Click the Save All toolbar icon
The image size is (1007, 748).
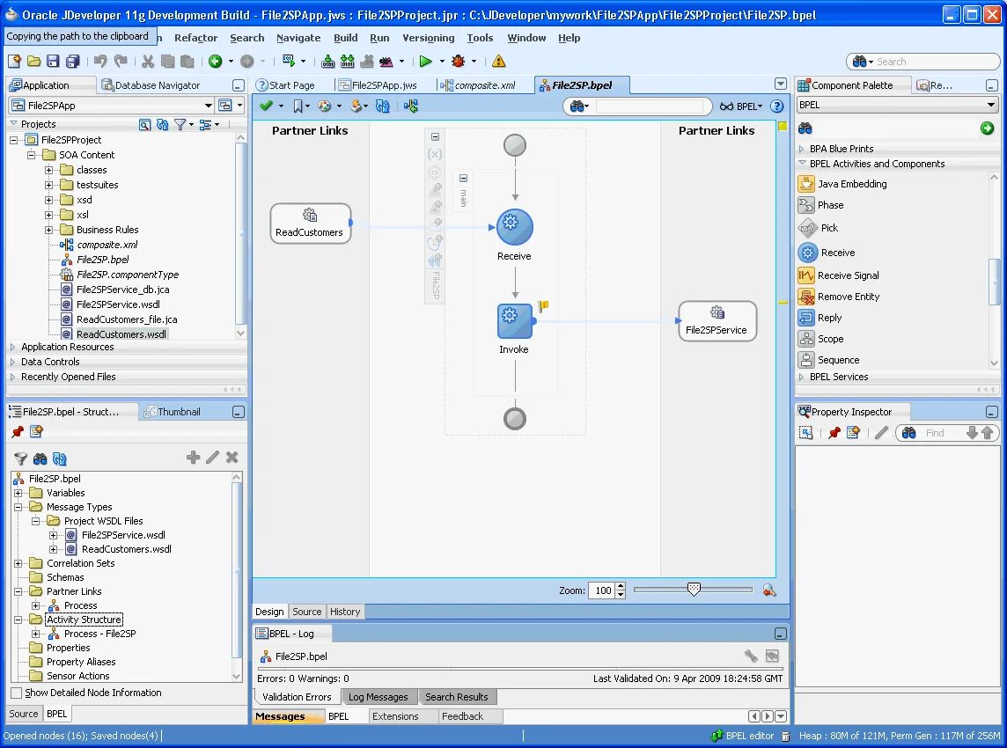[72, 61]
